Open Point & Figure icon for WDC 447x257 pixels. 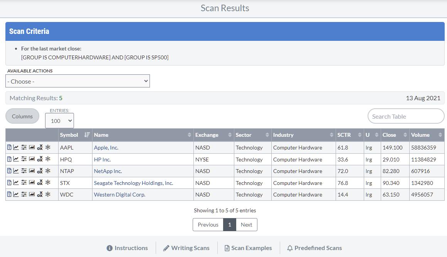(x=40, y=195)
